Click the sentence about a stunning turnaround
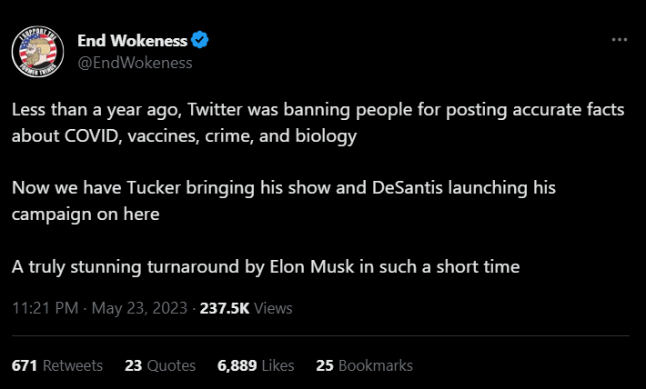This screenshot has width=646, height=389. tap(266, 266)
